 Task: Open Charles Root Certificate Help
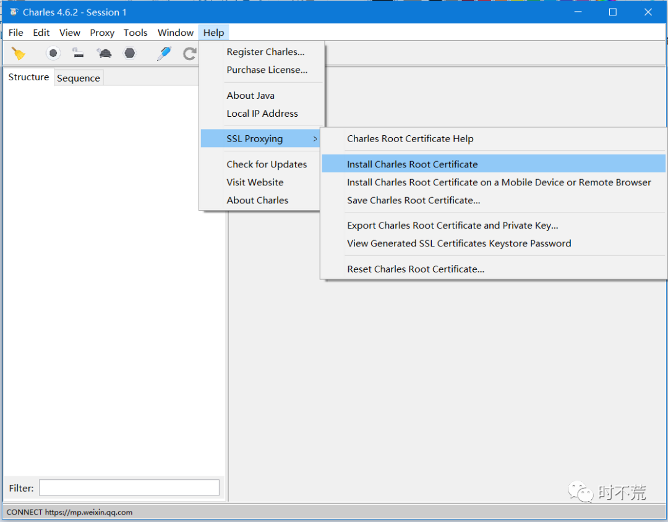tap(494, 139)
